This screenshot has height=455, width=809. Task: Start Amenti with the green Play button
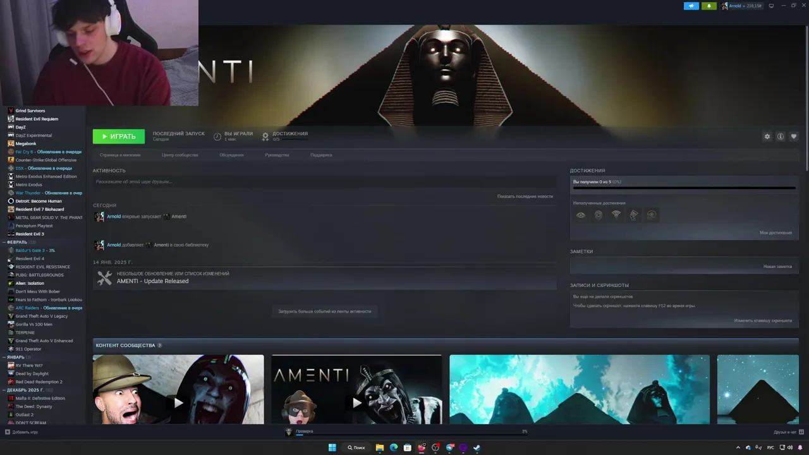119,136
